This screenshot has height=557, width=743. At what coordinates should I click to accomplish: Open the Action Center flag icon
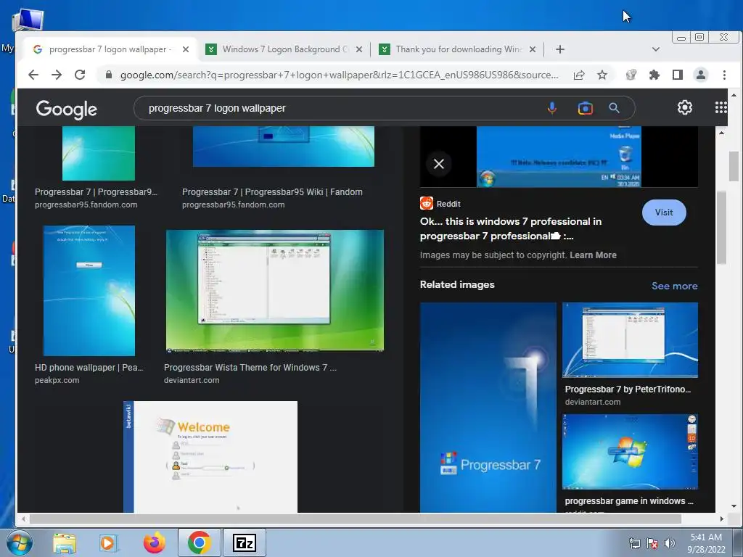pos(652,543)
